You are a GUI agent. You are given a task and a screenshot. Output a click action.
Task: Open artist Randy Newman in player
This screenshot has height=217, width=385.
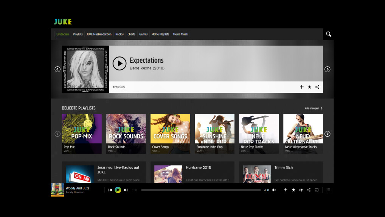[75, 192]
